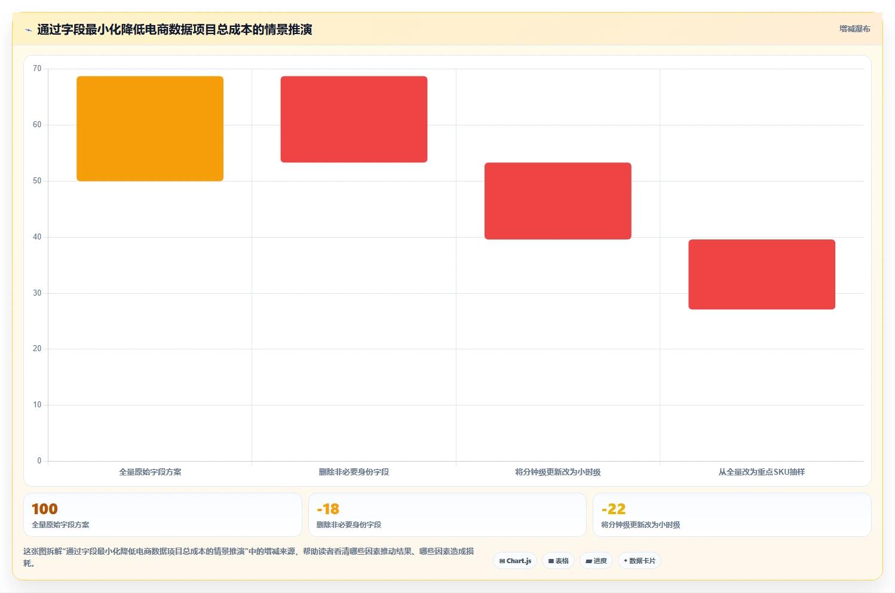Click the y-axis value 70

pos(37,69)
